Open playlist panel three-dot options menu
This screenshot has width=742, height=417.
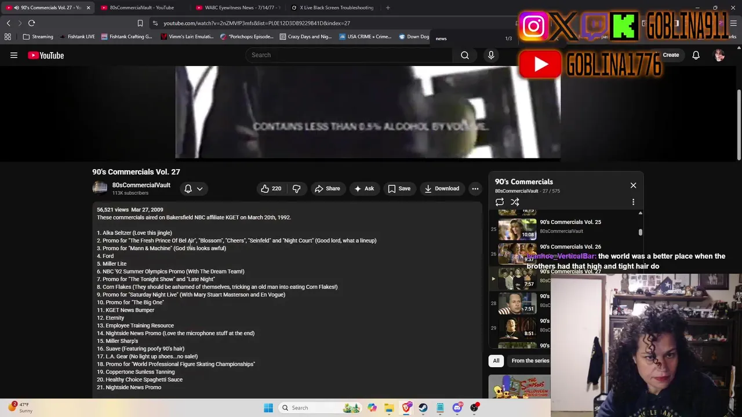633,202
